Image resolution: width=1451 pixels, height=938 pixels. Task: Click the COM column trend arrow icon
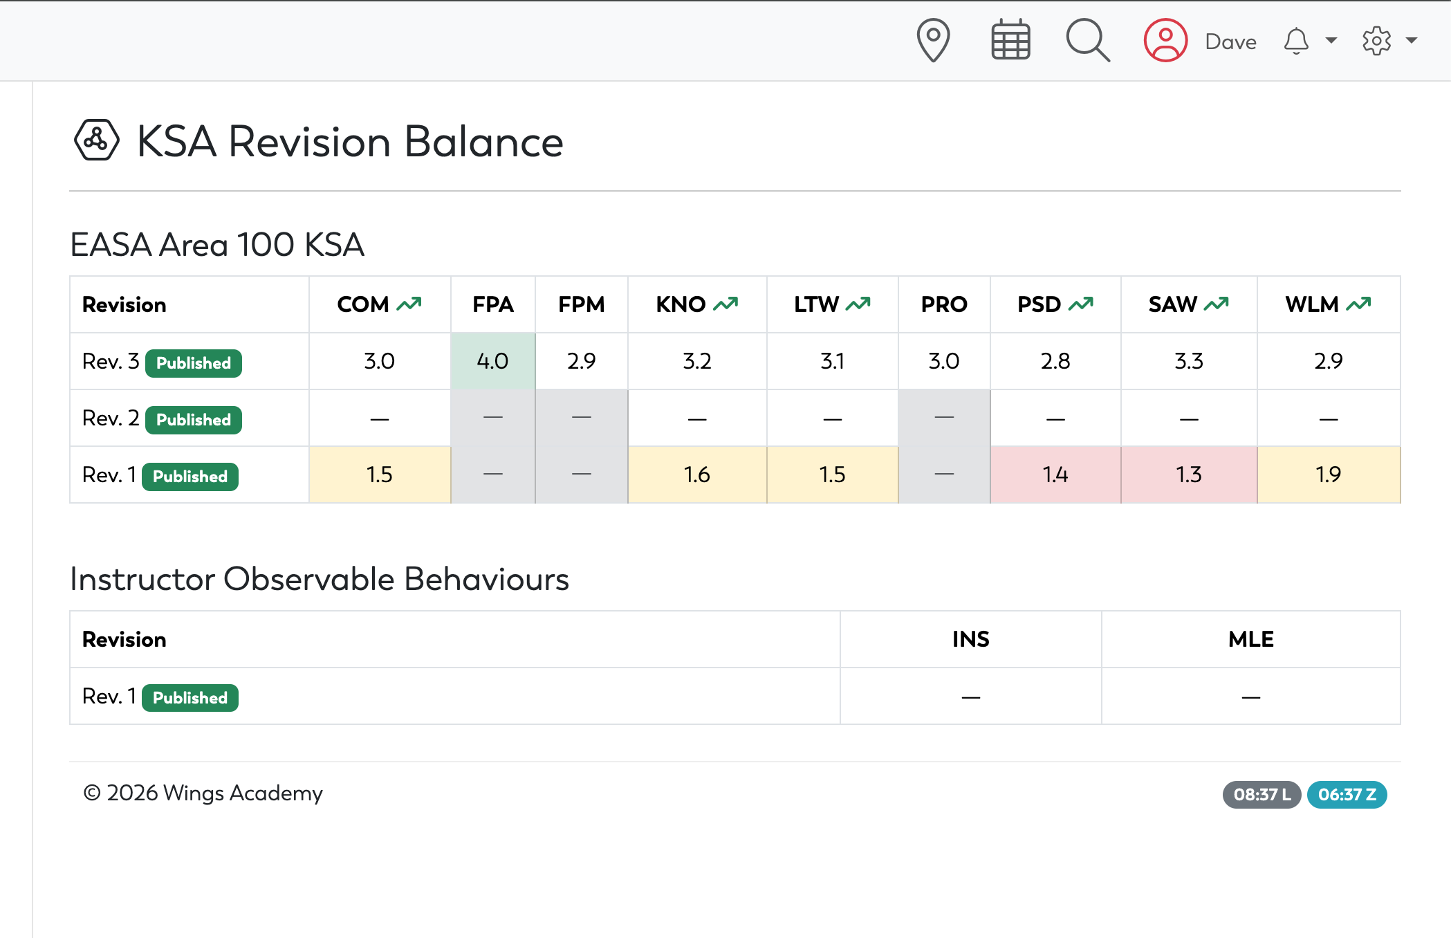[x=409, y=304]
